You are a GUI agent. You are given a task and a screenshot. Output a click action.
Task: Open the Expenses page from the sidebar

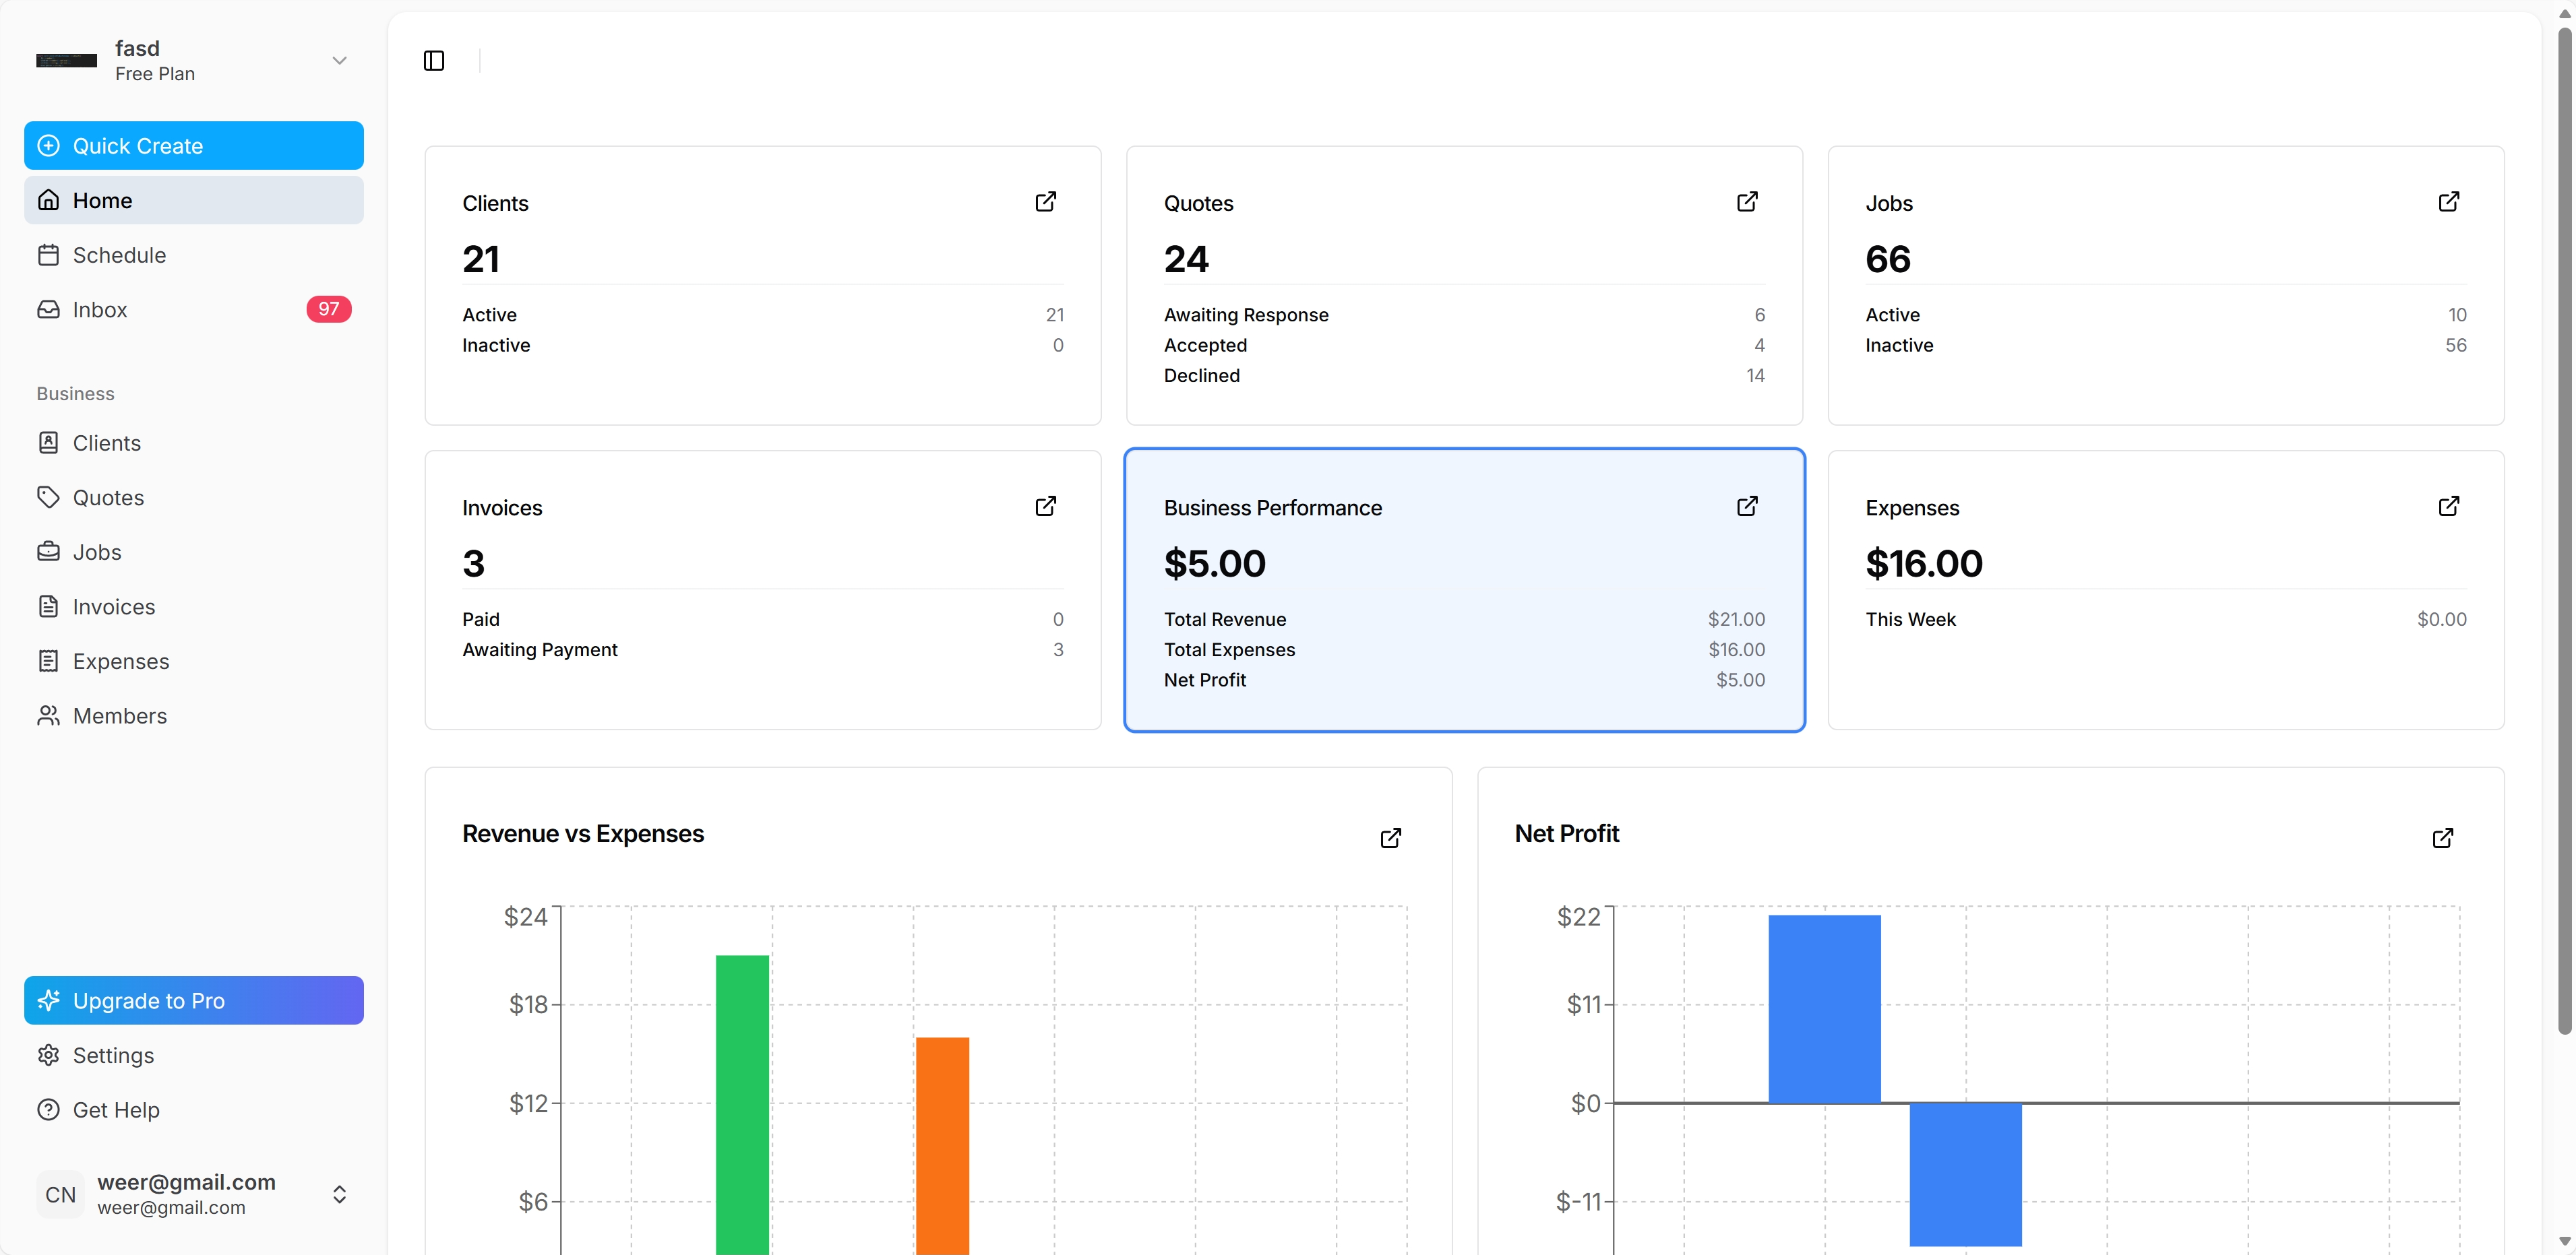[x=121, y=660]
